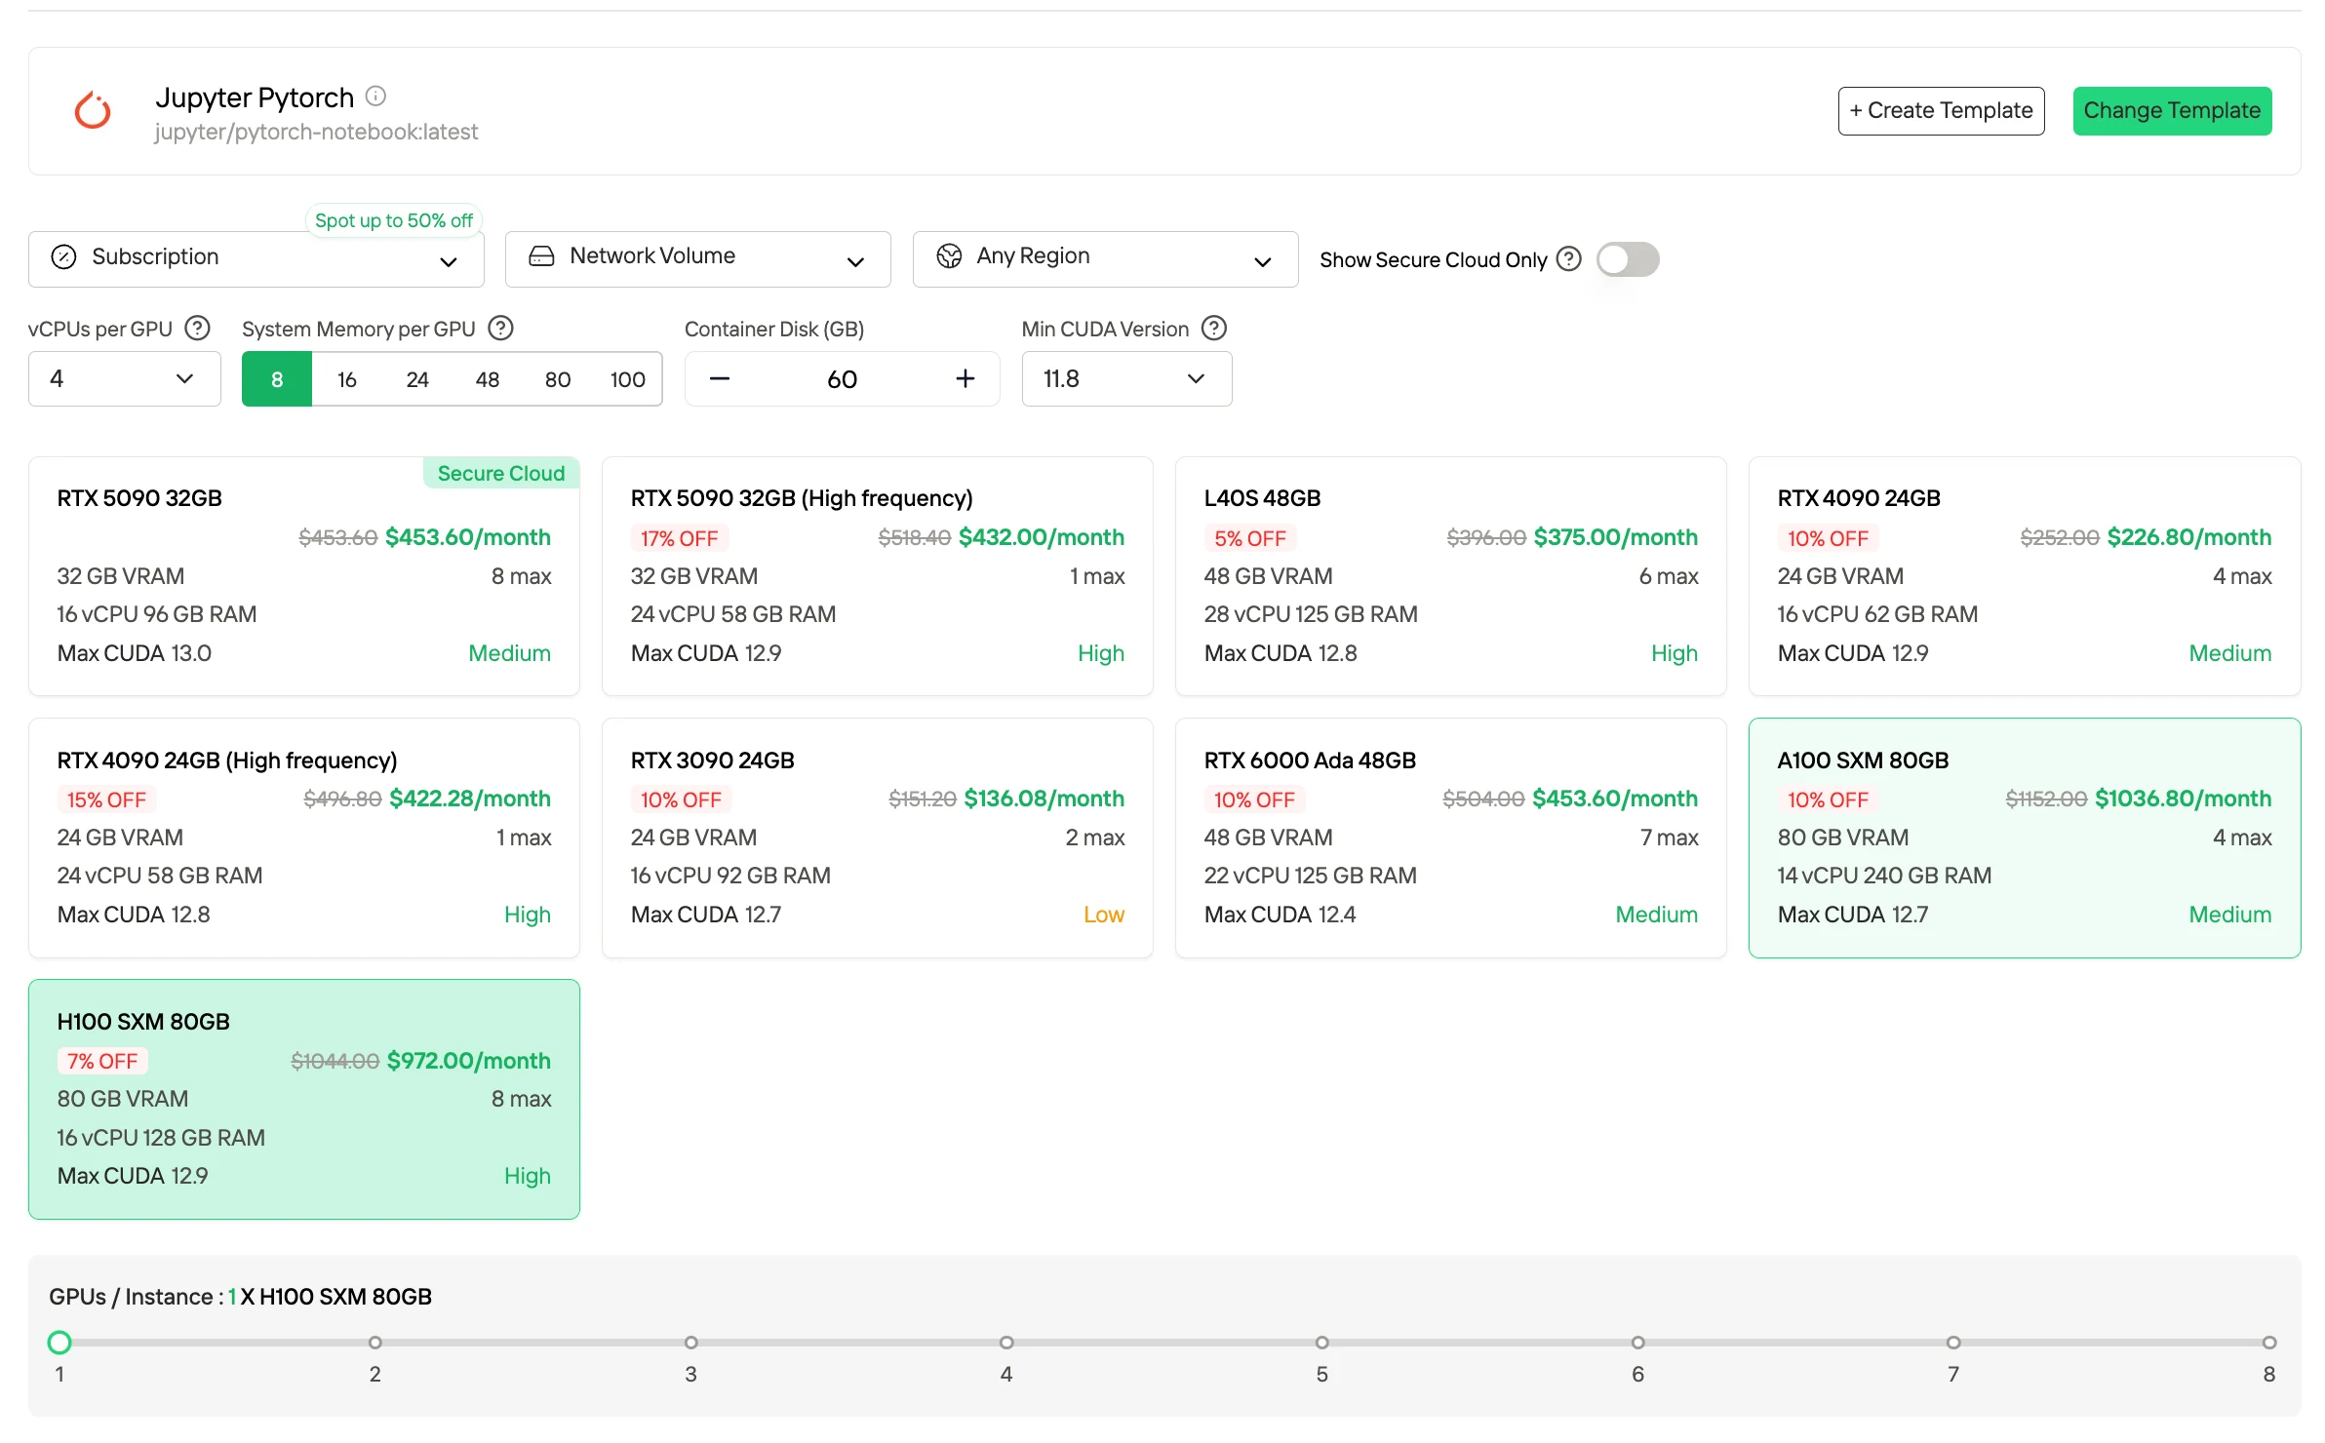
Task: Select 24 GB system memory option
Action: (x=417, y=379)
